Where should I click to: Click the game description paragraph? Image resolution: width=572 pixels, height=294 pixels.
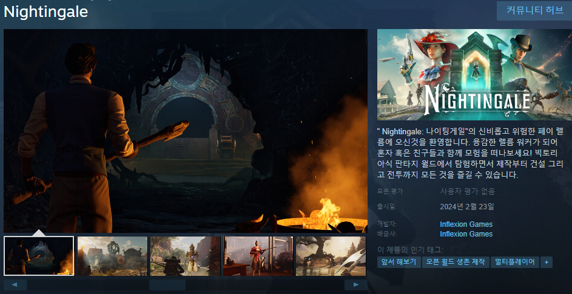(471, 153)
